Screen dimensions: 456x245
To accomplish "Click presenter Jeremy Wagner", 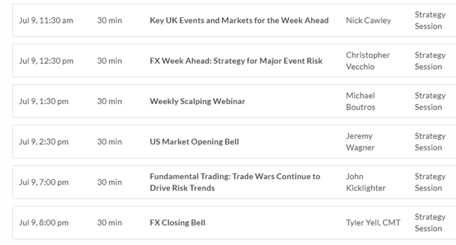I will pos(360,142).
